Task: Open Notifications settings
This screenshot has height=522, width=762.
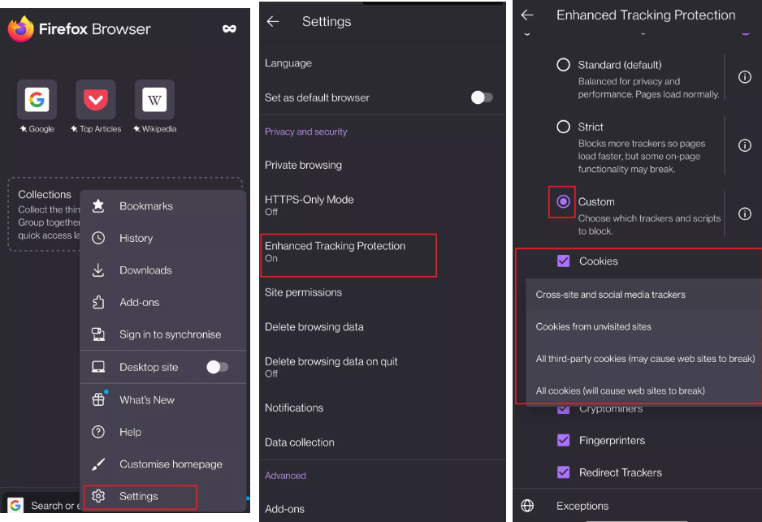Action: 383,408
